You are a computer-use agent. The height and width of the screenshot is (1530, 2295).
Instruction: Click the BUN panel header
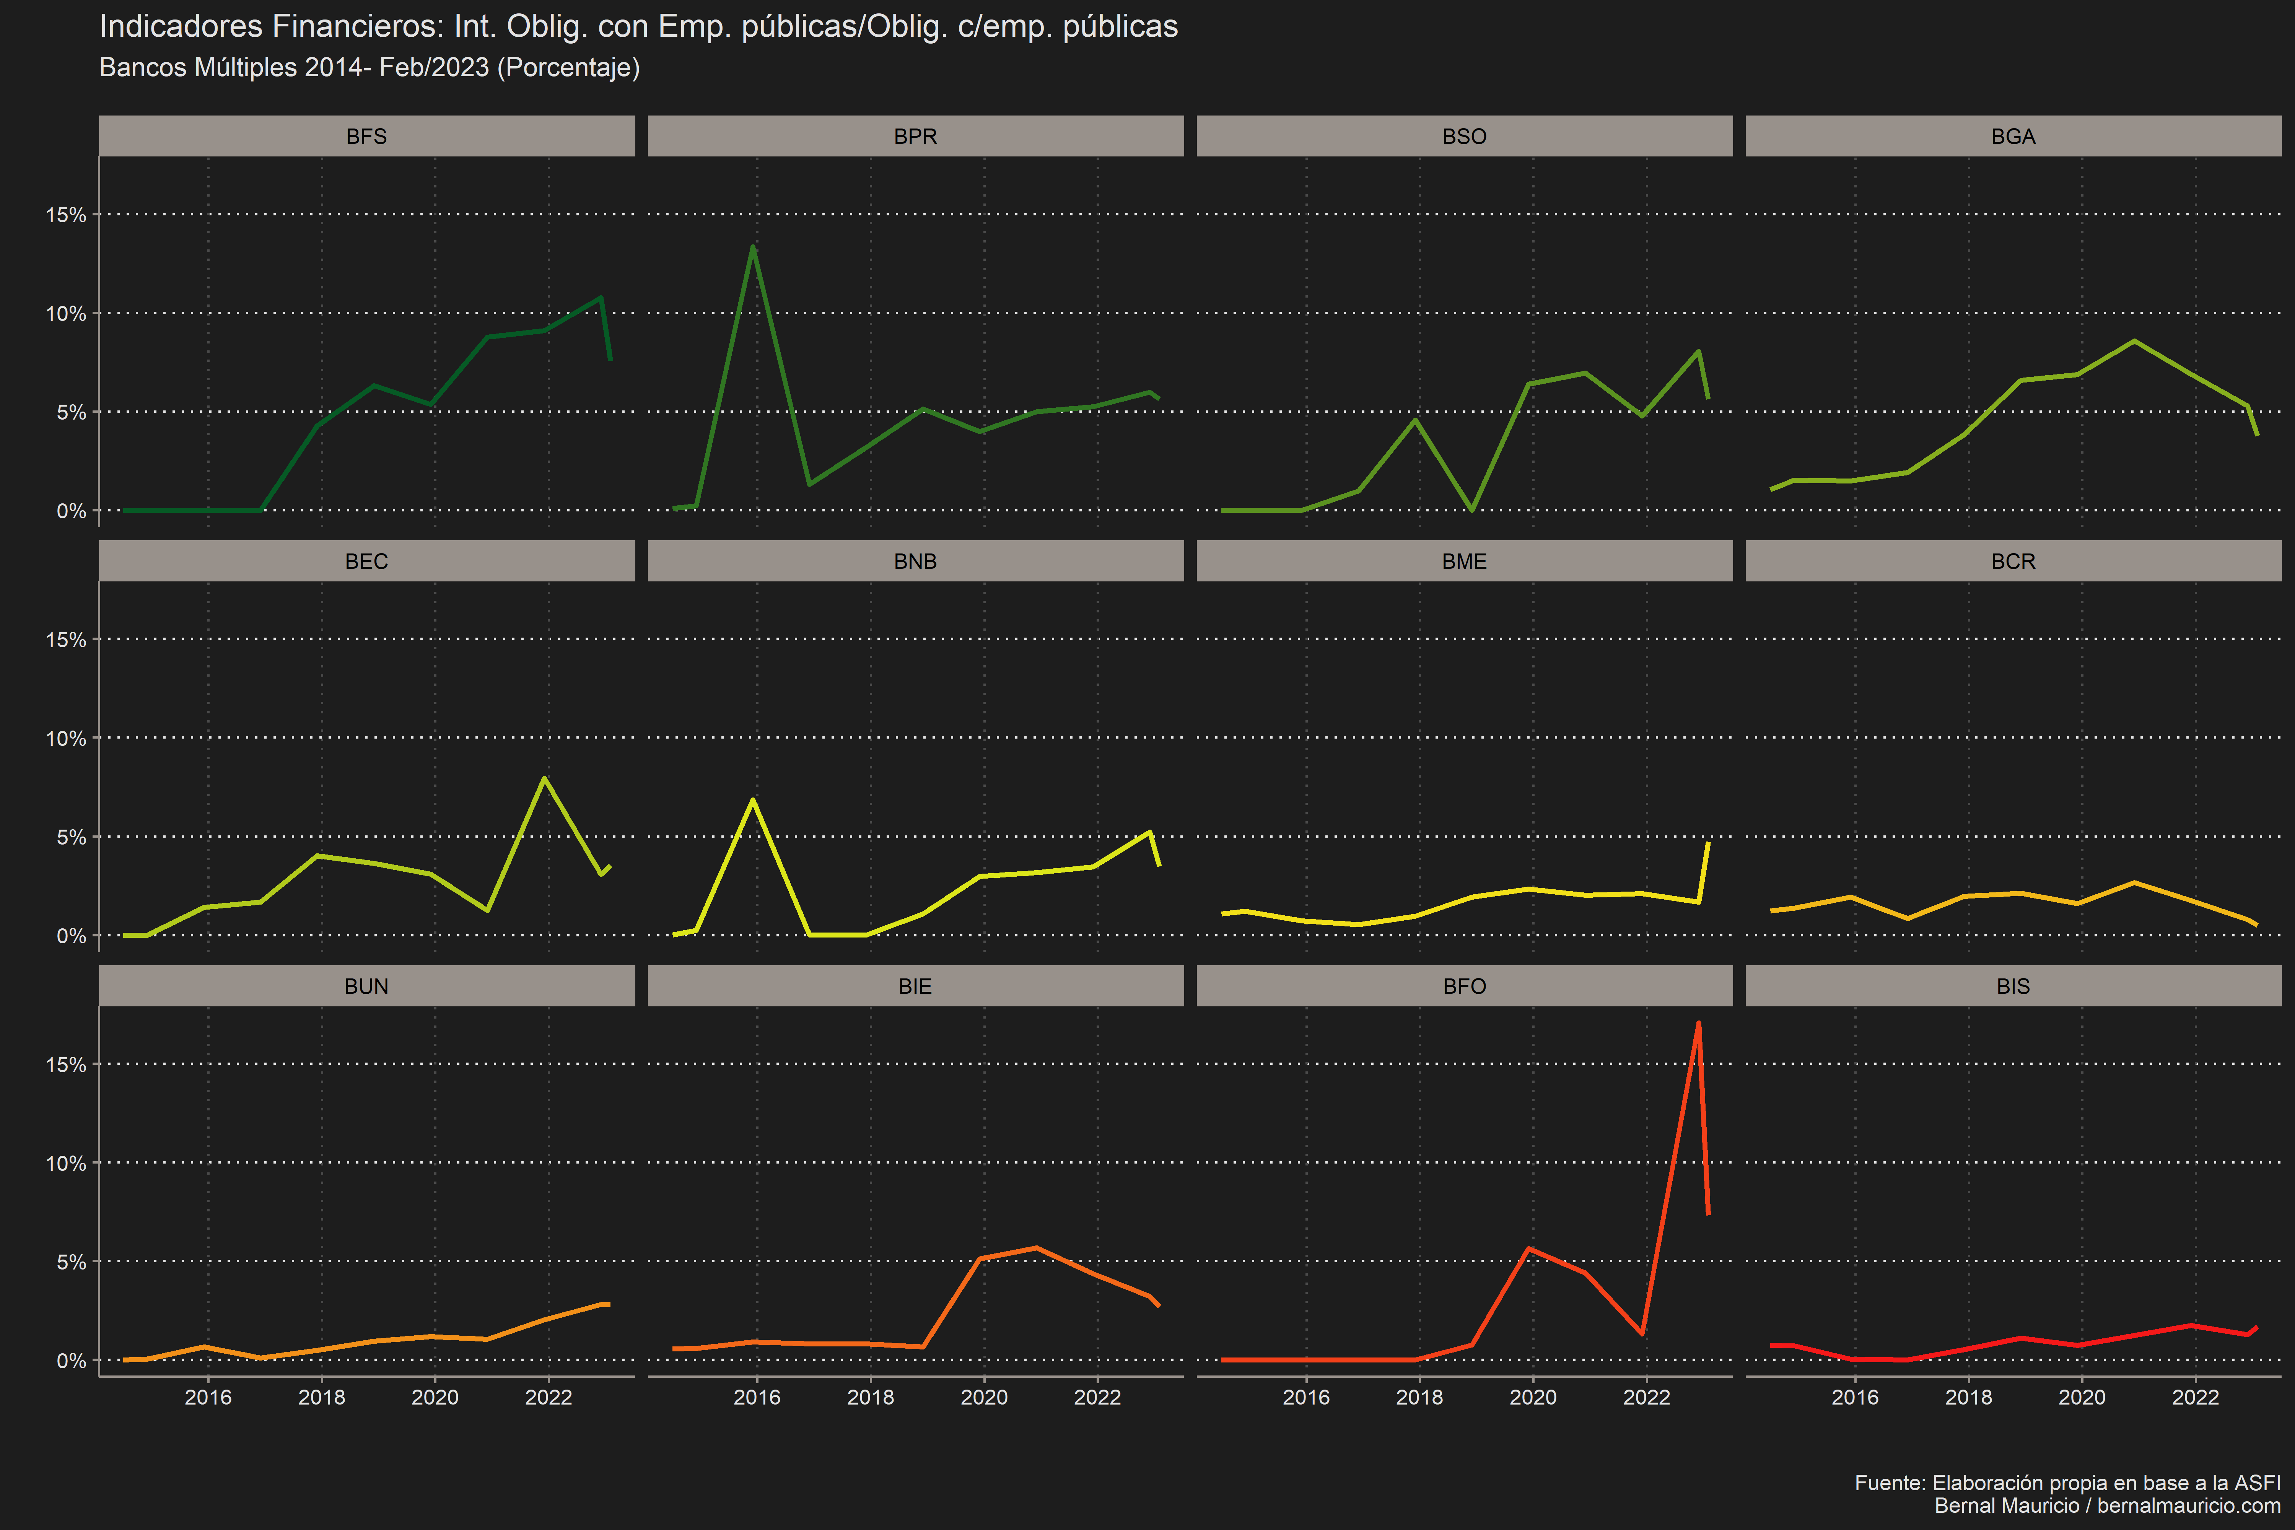[367, 986]
